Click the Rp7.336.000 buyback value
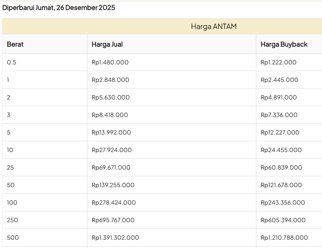 click(279, 115)
